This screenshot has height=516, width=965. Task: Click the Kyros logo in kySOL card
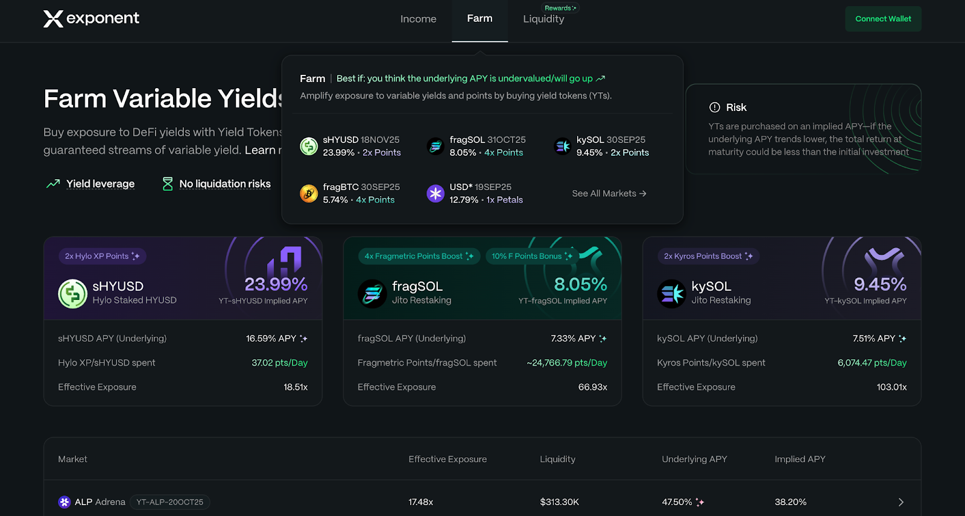click(884, 260)
